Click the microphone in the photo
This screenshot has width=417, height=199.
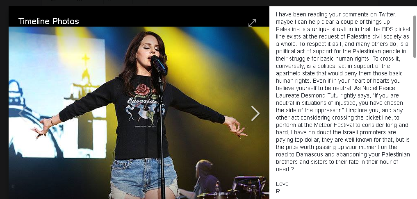point(159,65)
